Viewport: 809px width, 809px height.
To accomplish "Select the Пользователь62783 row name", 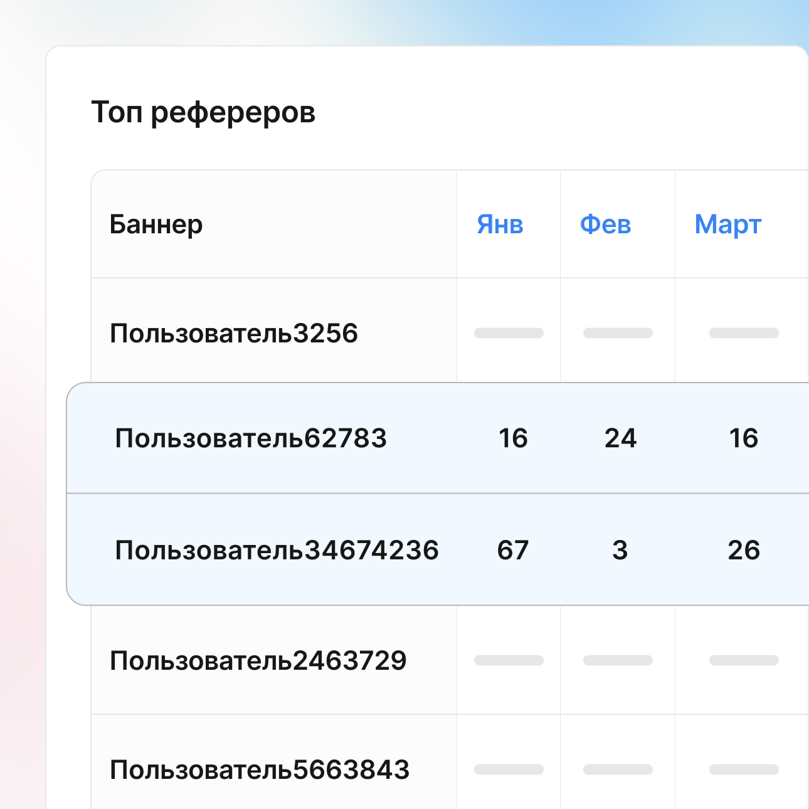I will (251, 438).
